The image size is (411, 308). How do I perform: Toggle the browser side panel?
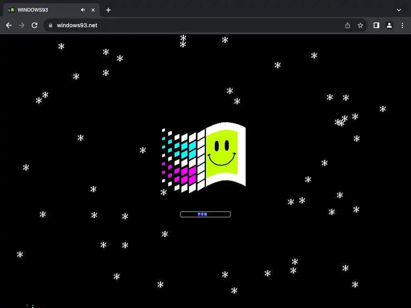click(x=376, y=25)
